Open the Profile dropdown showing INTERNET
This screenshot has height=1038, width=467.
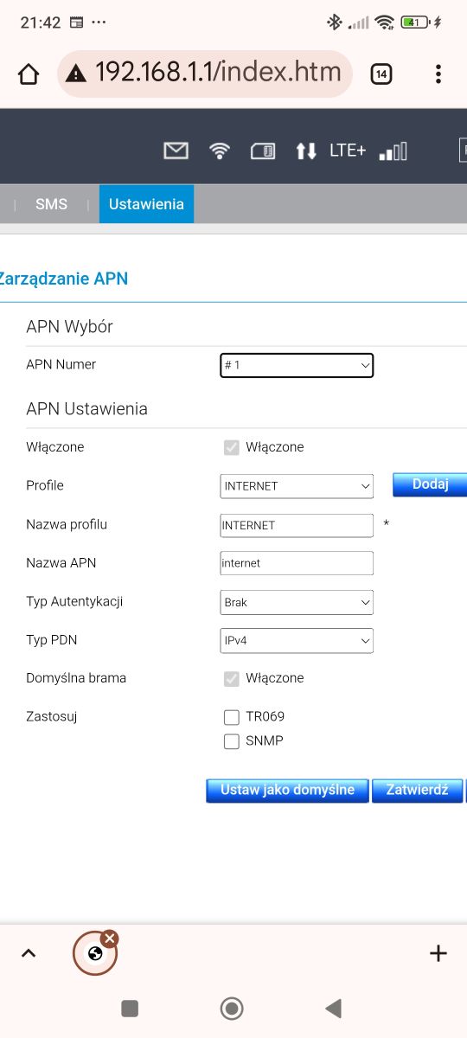pos(297,486)
